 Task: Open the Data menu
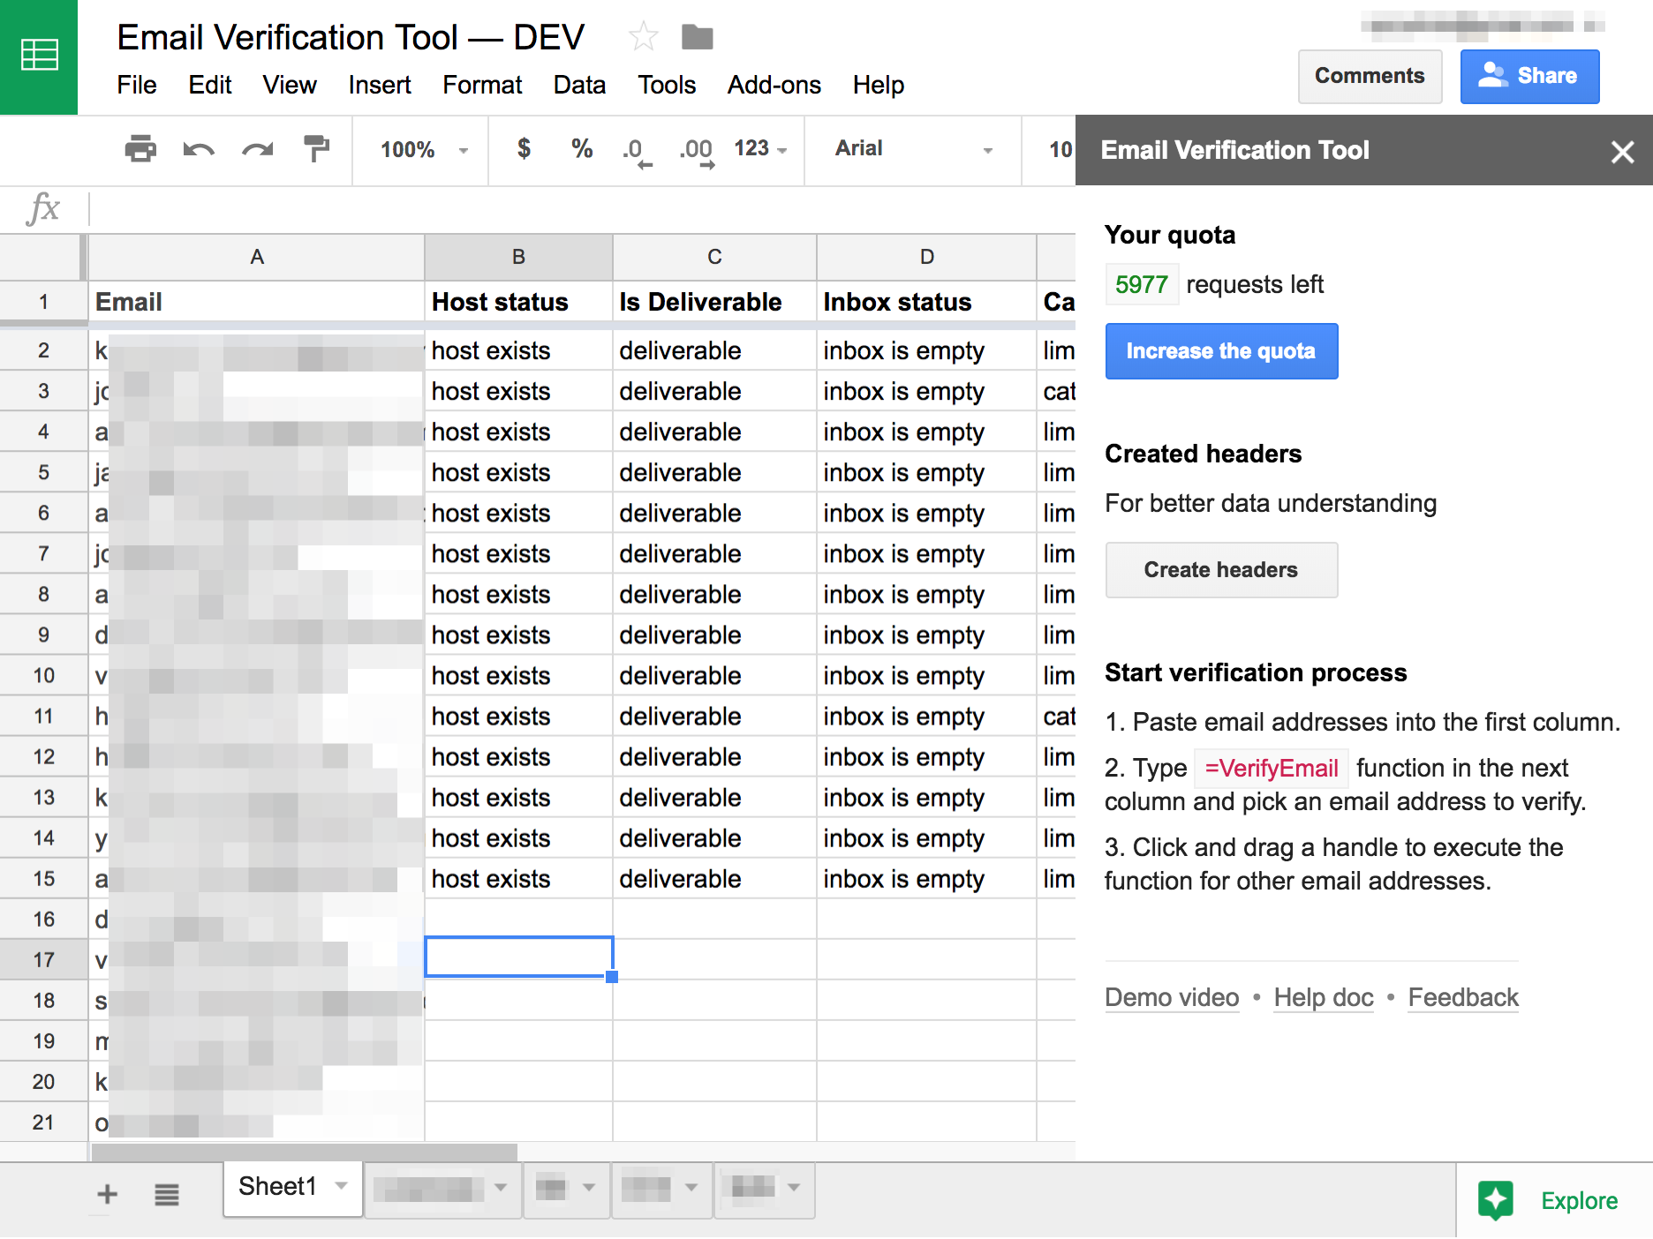coord(579,85)
